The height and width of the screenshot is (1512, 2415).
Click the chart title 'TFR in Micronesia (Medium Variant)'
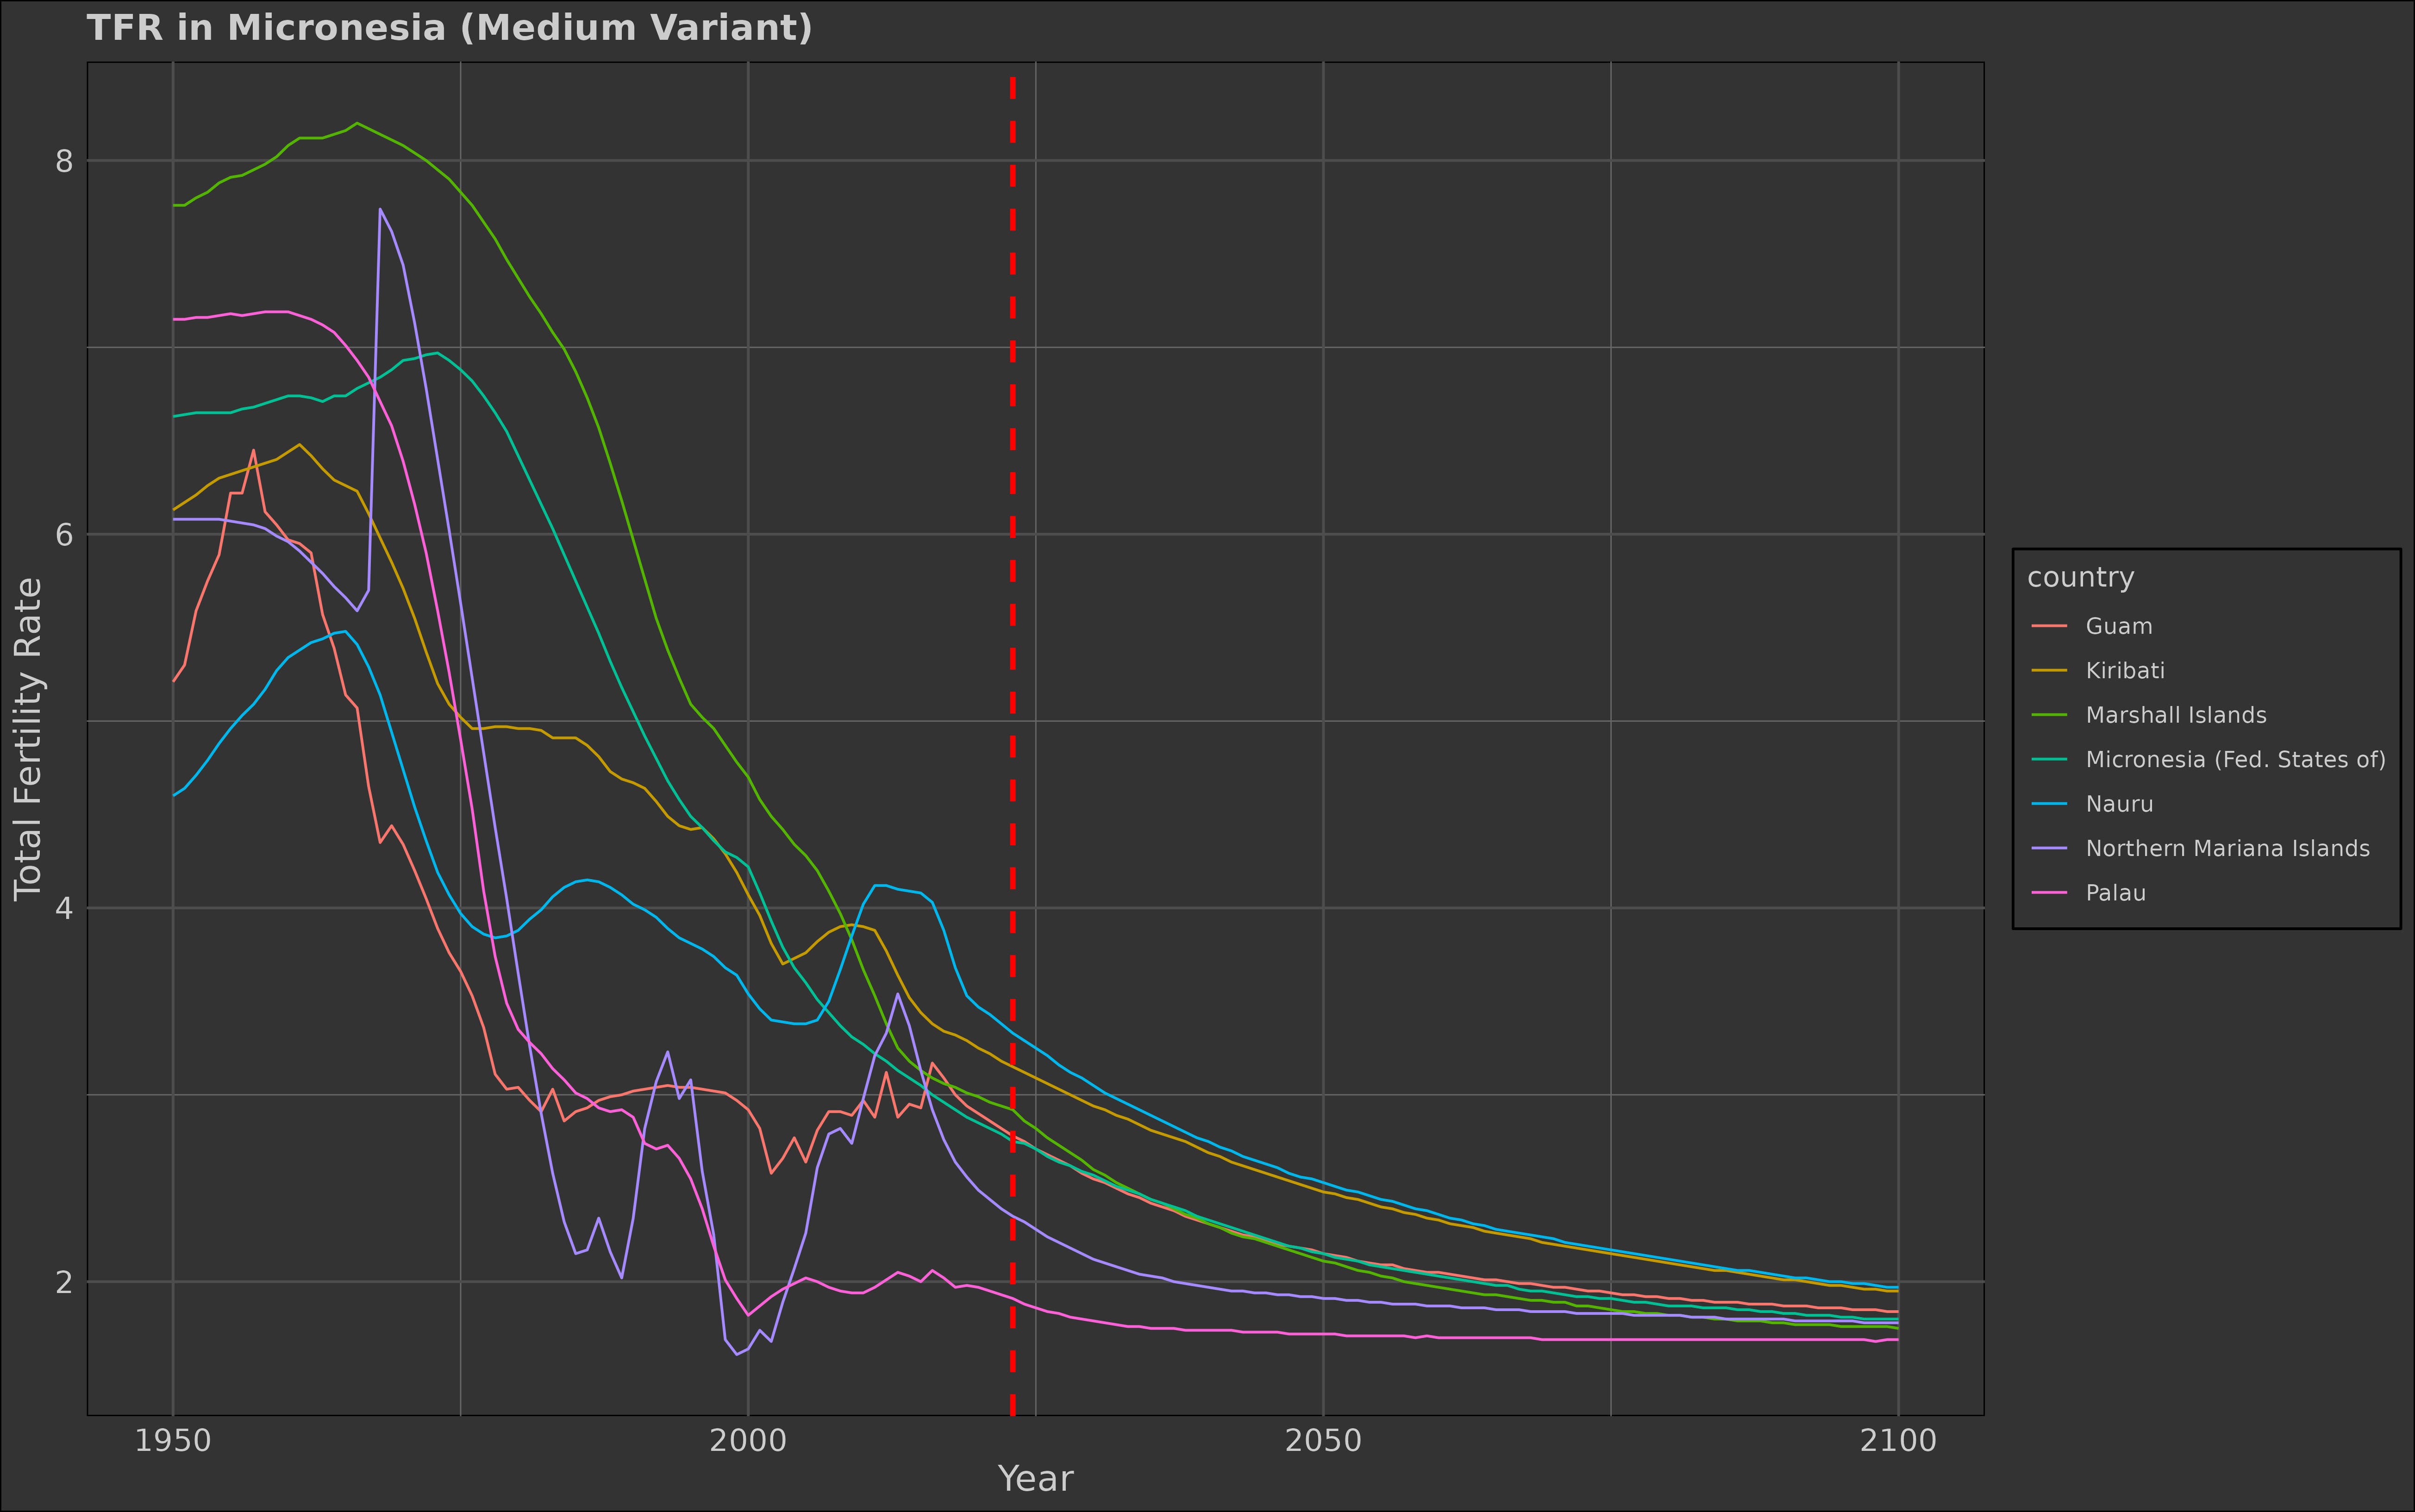tap(450, 27)
